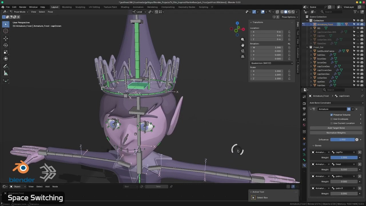Viewport: 366px width, 206px height.
Task: Click the Armature constraint name field
Action: pyautogui.click(x=332, y=109)
